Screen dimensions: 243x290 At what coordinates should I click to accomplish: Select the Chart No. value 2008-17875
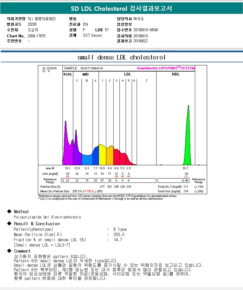(x=37, y=36)
